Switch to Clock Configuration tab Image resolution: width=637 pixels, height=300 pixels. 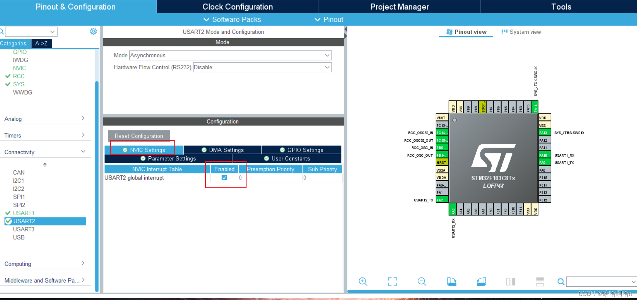point(238,7)
